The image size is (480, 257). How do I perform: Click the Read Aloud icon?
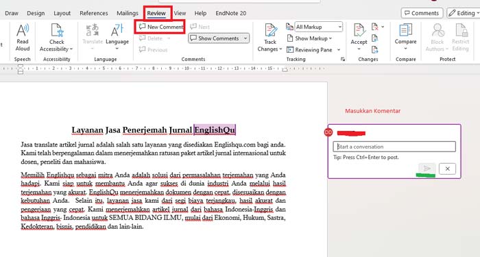23,31
